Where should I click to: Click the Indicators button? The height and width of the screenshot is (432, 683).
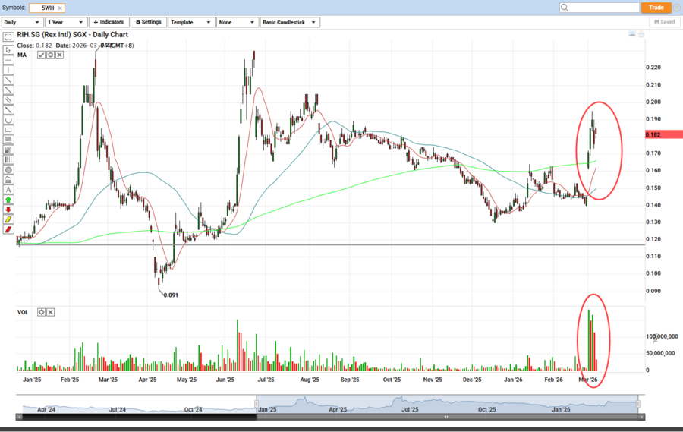pyautogui.click(x=109, y=22)
